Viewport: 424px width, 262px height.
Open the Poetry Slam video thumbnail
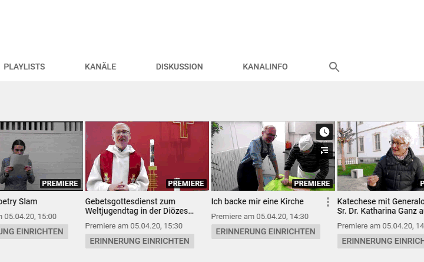point(41,156)
